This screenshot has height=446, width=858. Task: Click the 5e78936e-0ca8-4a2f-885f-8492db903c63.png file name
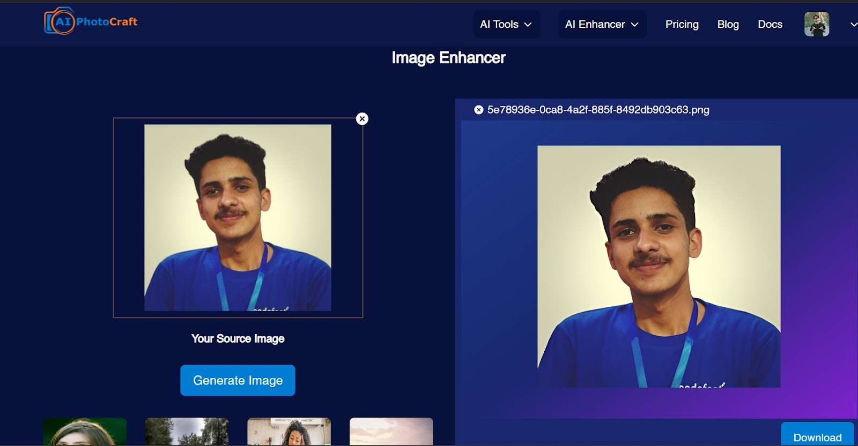pyautogui.click(x=598, y=110)
